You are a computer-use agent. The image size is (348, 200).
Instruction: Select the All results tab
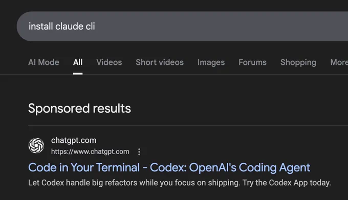pyautogui.click(x=78, y=62)
